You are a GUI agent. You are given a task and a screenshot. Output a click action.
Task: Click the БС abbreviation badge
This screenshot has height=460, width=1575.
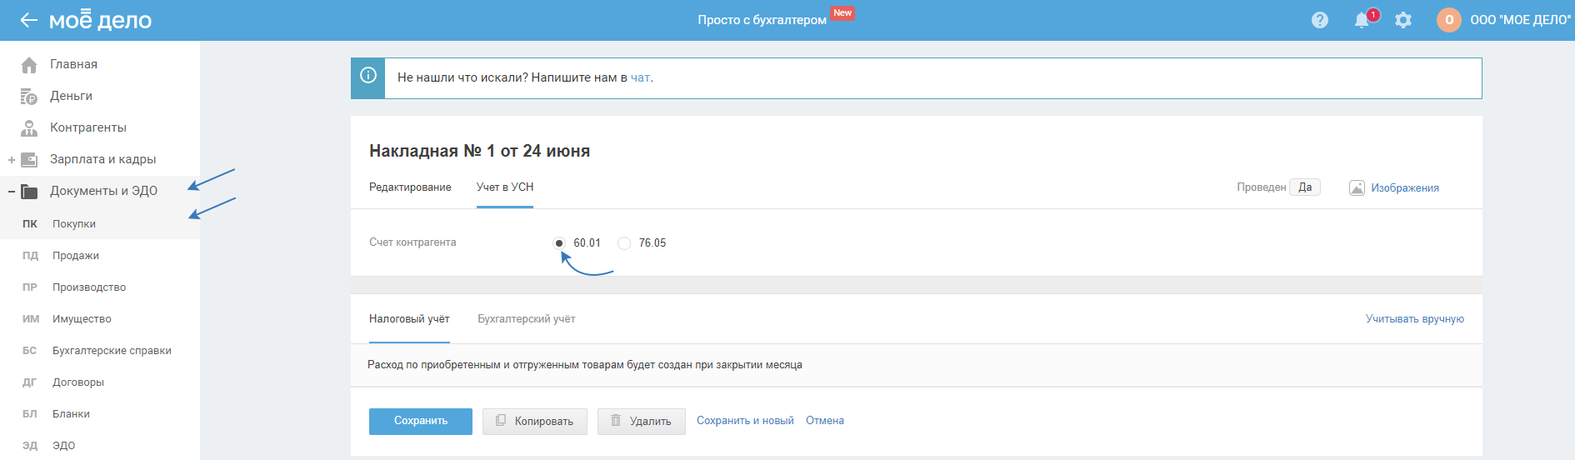pyautogui.click(x=30, y=350)
